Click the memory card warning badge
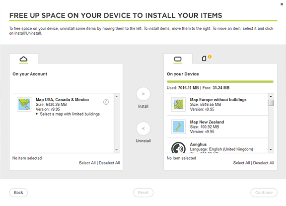The width and height of the screenshot is (286, 206). (210, 57)
